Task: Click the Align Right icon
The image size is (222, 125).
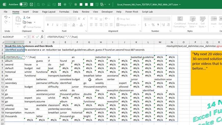Action: [x=101, y=25]
